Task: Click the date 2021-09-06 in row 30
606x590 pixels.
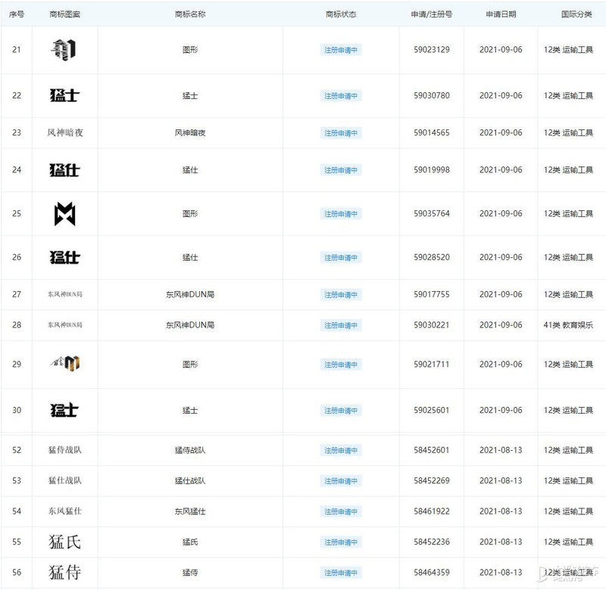Action: click(x=501, y=410)
